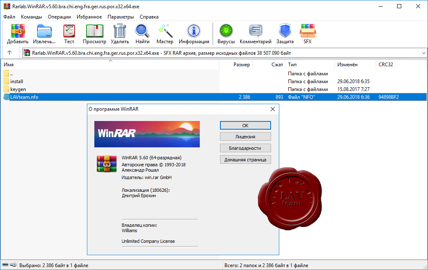Click the WinRAR banner image in About dialog
The height and width of the screenshot is (270, 428).
[147, 134]
